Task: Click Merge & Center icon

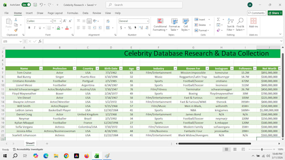Action: coord(108,28)
